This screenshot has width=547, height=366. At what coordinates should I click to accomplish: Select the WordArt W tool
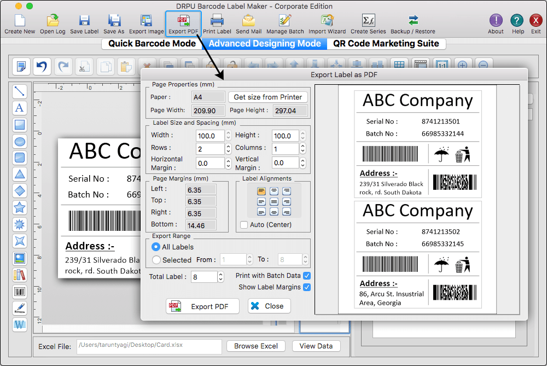(20, 325)
